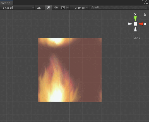The height and width of the screenshot is (122, 149).
Task: Toggle the scene gizmo rotation lock
Action: (x=145, y=15)
